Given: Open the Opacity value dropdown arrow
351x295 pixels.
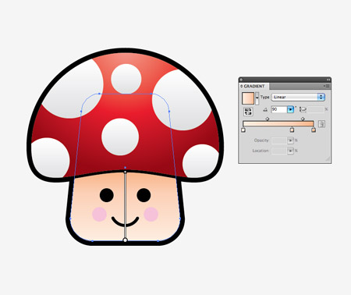Looking at the screenshot, I should pos(290,140).
